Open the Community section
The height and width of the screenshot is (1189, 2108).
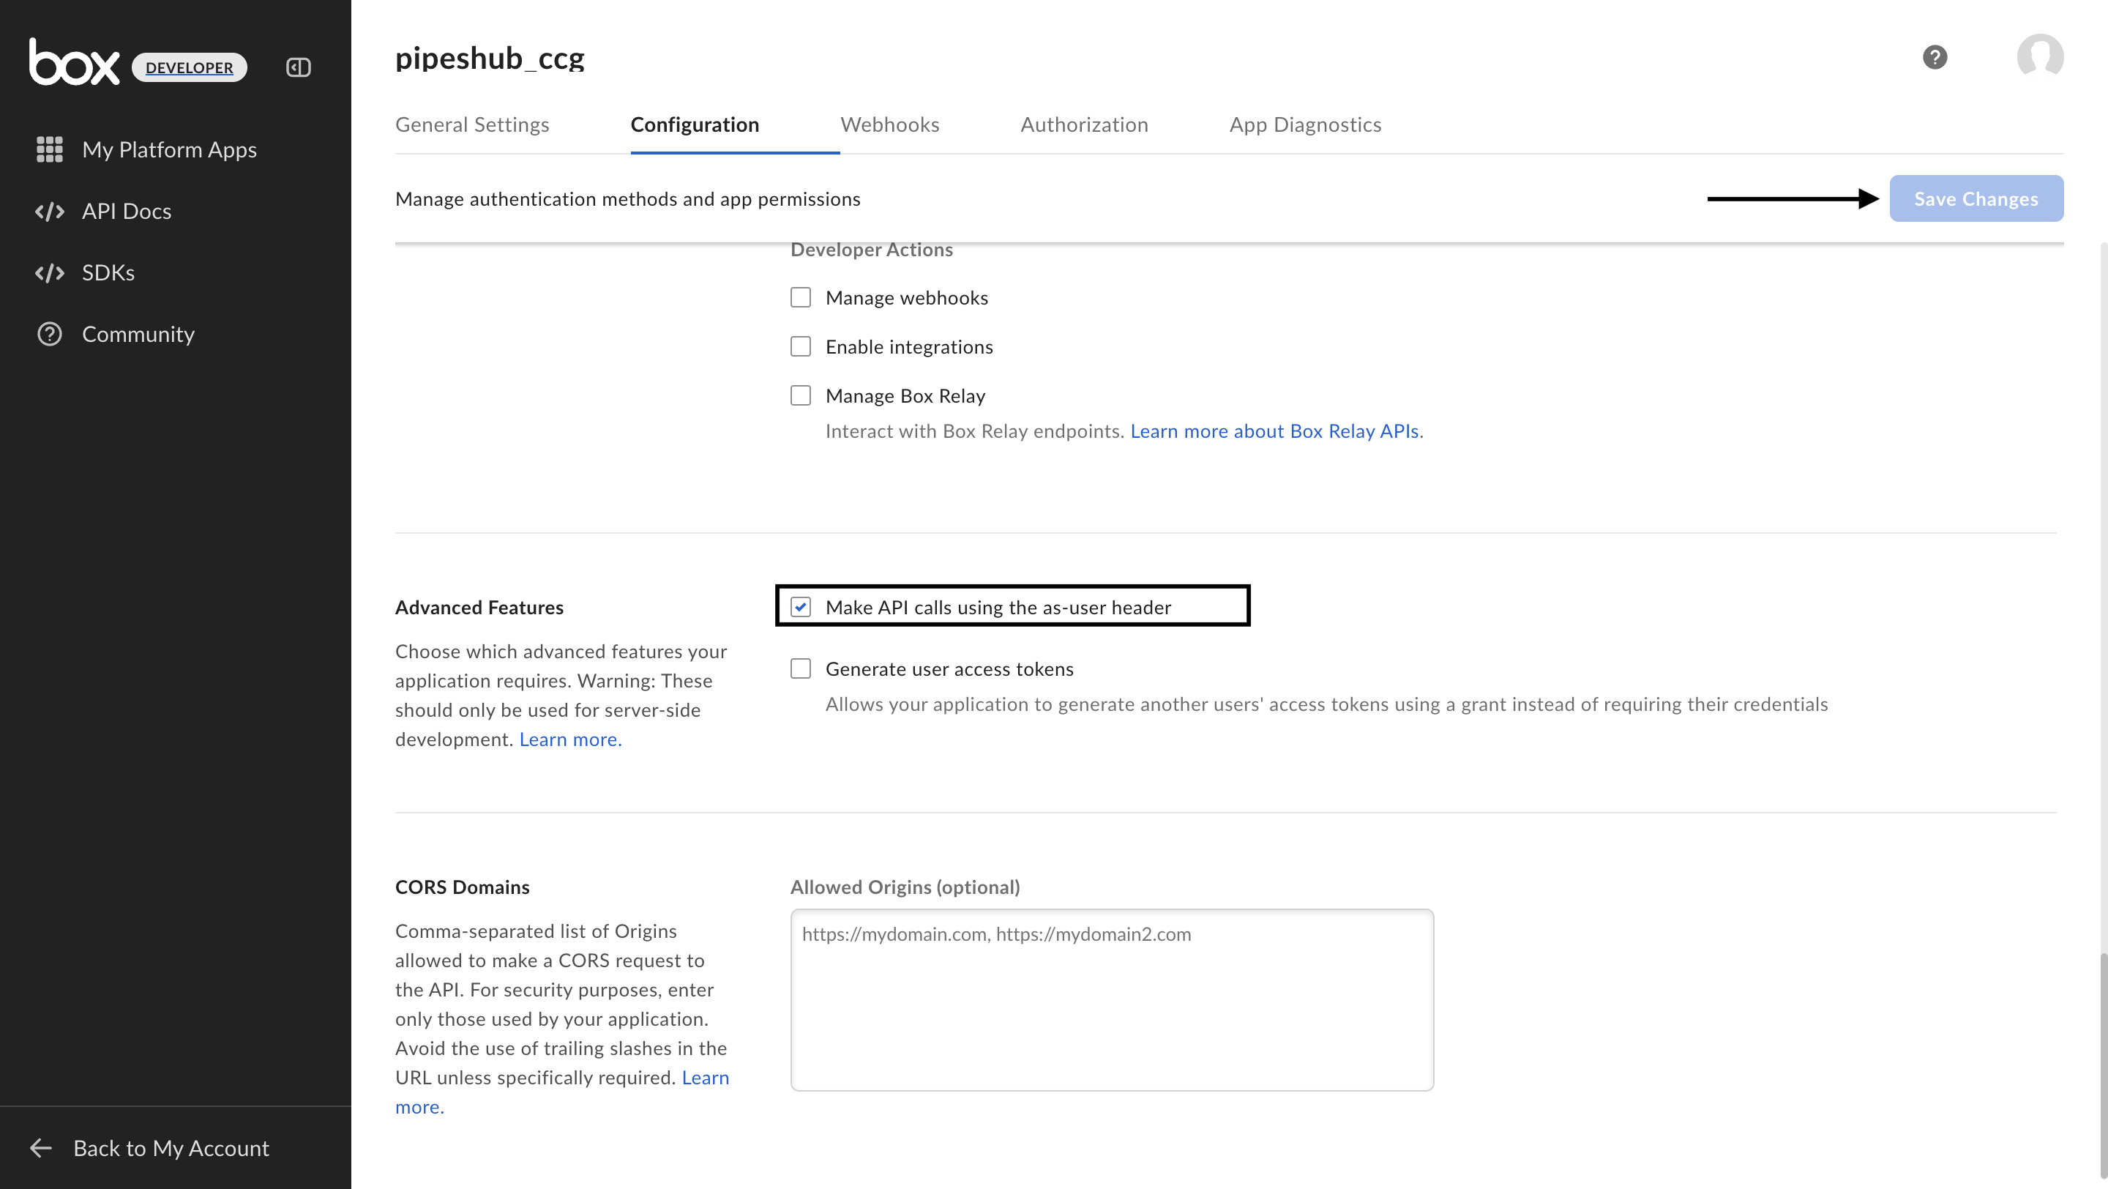(138, 334)
